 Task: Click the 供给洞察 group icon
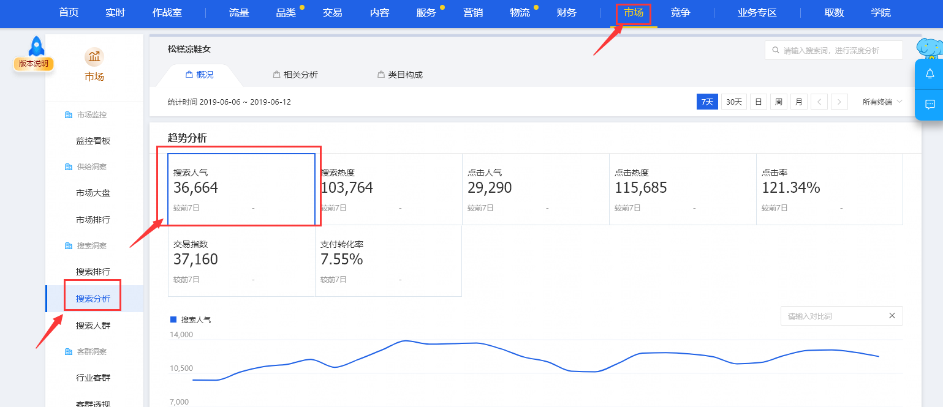tap(69, 167)
